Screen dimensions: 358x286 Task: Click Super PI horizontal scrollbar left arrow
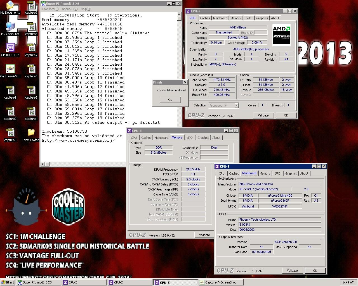point(43,164)
